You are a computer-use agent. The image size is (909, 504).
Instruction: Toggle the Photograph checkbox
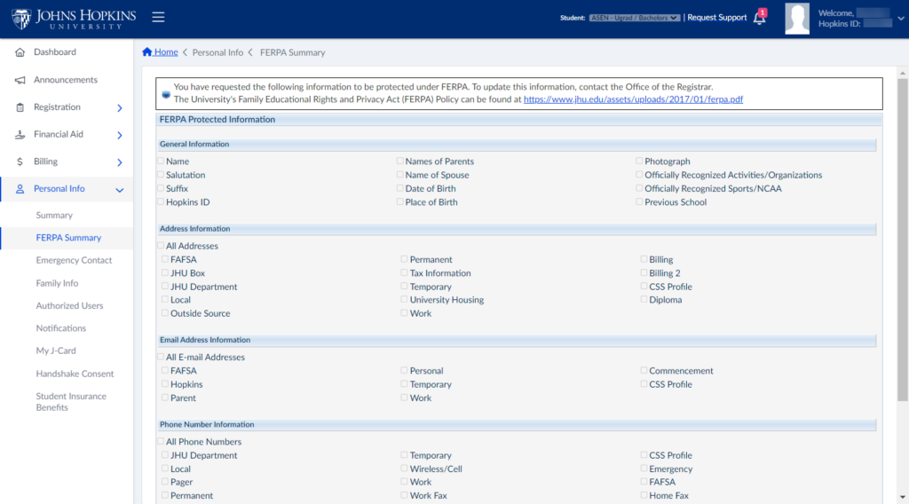pos(639,161)
